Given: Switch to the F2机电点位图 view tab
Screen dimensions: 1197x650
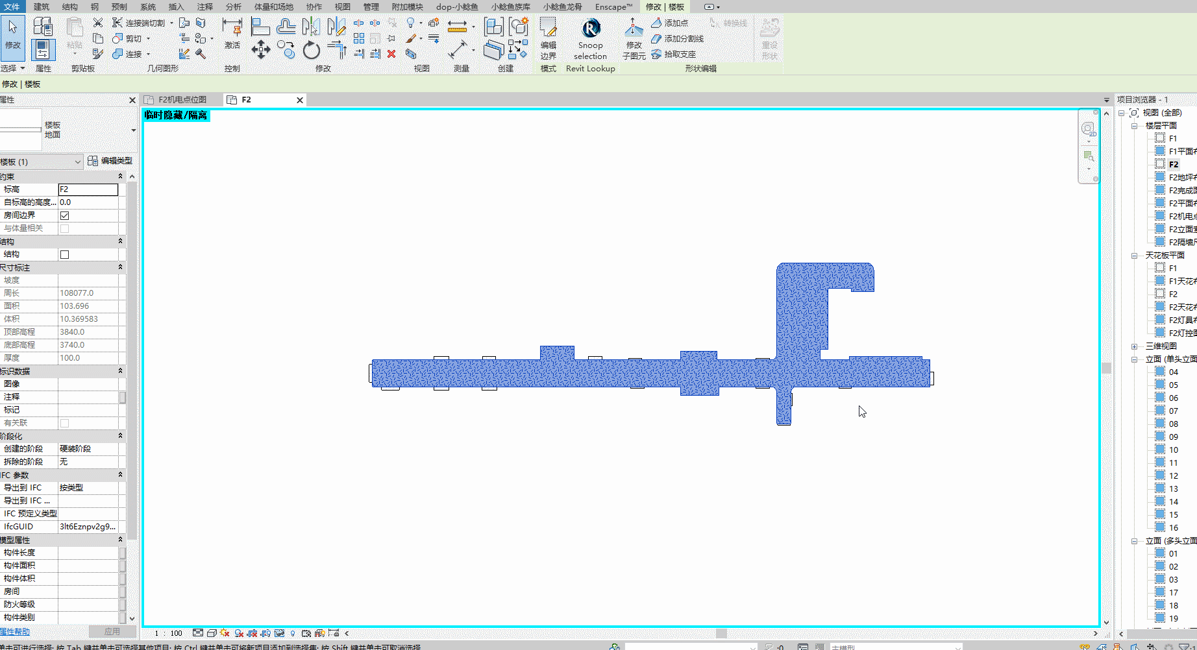Looking at the screenshot, I should (182, 100).
